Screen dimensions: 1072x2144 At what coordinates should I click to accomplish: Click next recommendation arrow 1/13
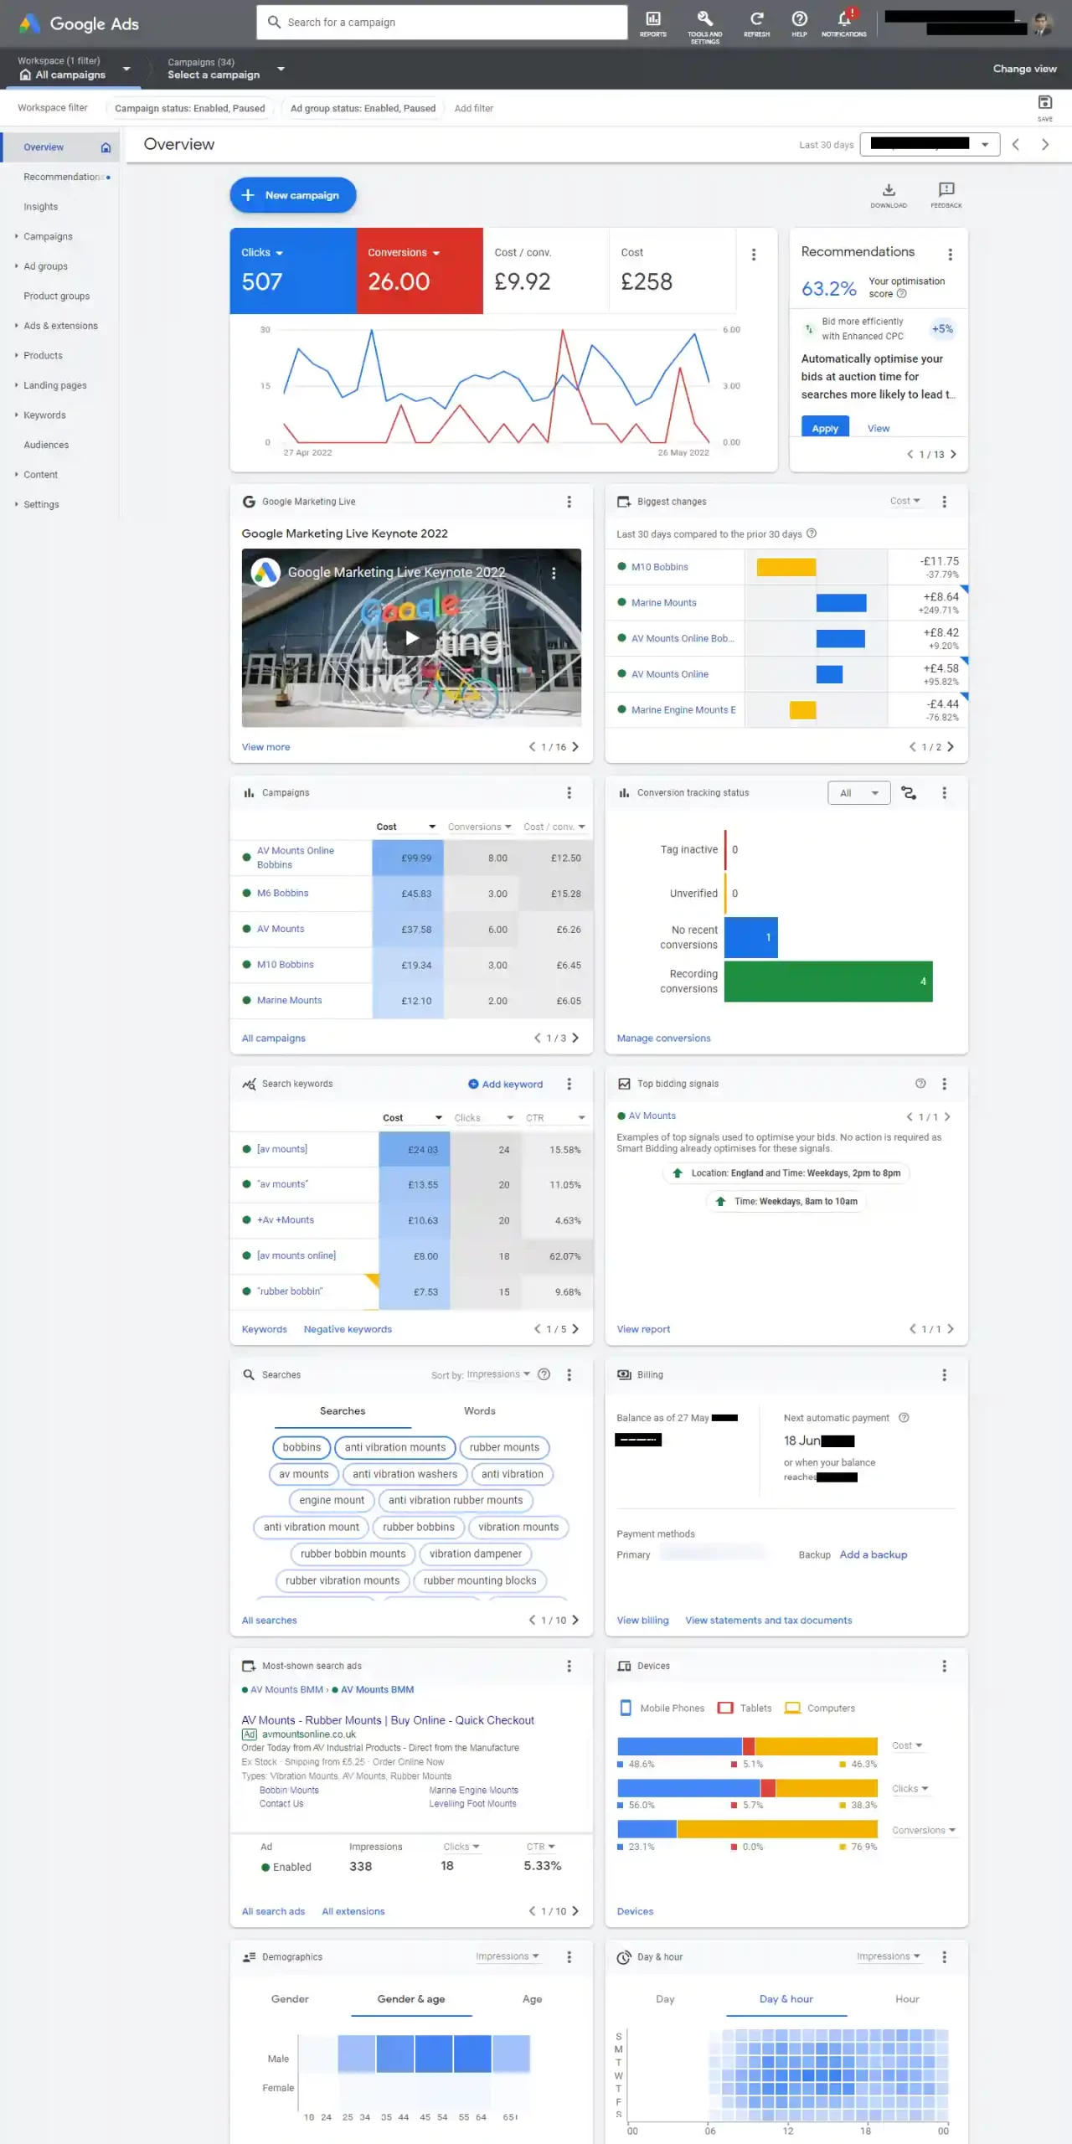pos(953,454)
